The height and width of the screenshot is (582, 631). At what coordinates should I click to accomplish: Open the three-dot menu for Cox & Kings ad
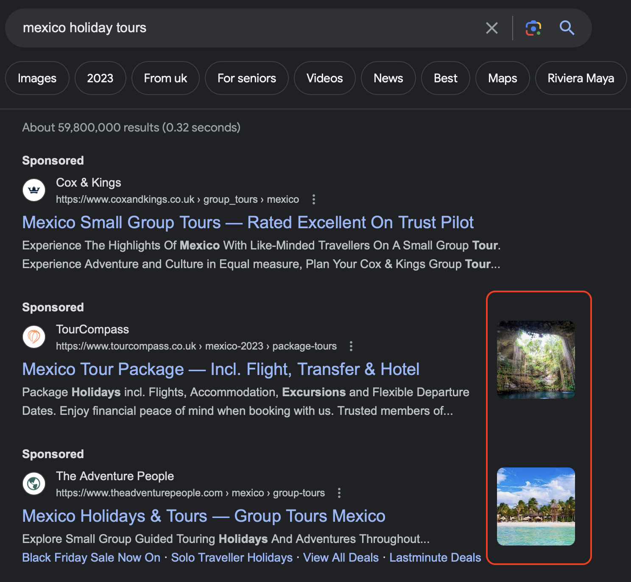[314, 199]
